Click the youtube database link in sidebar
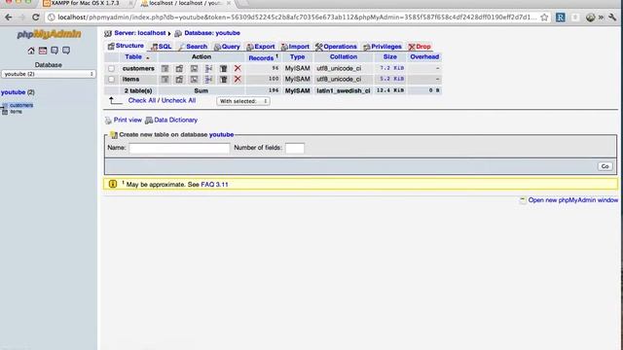 point(13,92)
